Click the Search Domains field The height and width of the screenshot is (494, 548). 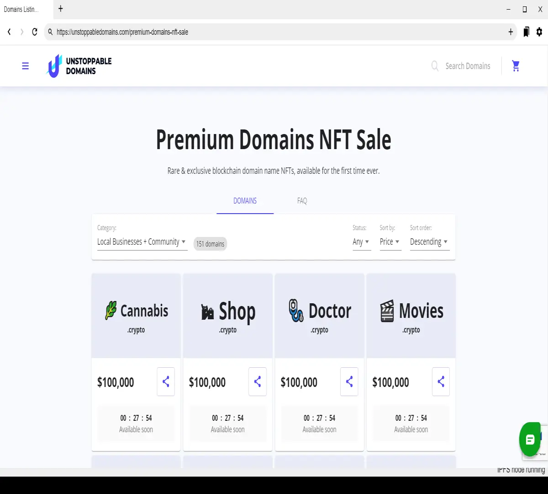coord(468,66)
